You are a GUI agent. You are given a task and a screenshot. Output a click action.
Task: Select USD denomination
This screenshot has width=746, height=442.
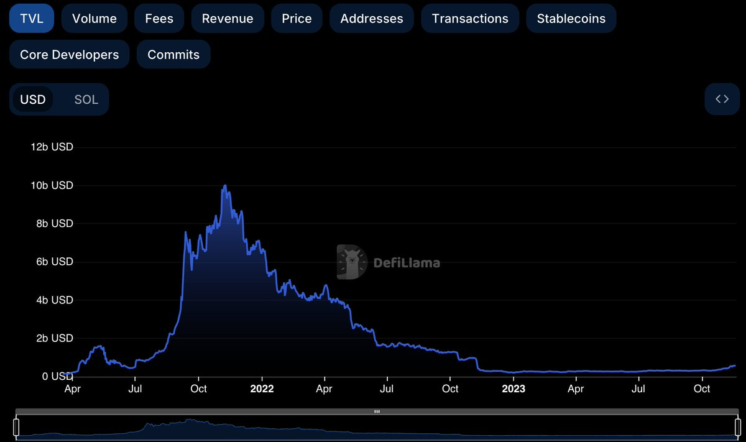(x=33, y=99)
